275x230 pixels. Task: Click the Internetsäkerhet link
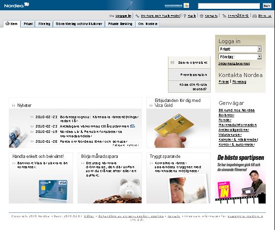[x=234, y=64]
